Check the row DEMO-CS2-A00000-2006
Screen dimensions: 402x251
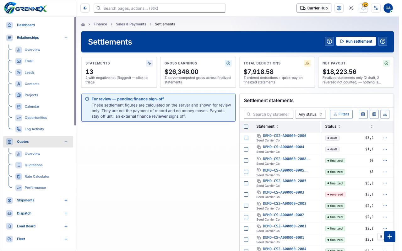(246, 138)
